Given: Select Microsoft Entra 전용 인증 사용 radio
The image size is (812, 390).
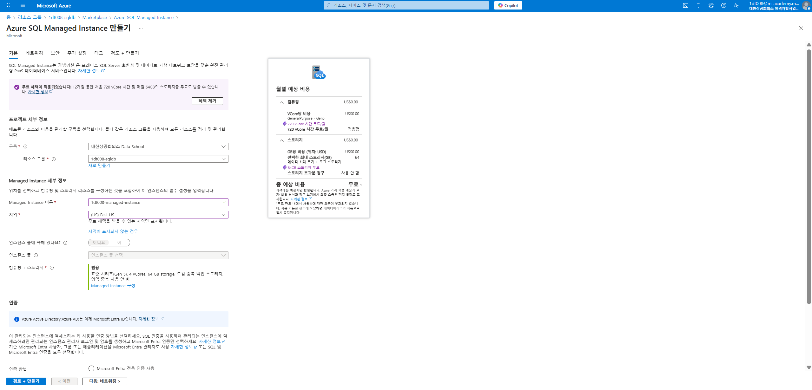Looking at the screenshot, I should (x=91, y=368).
